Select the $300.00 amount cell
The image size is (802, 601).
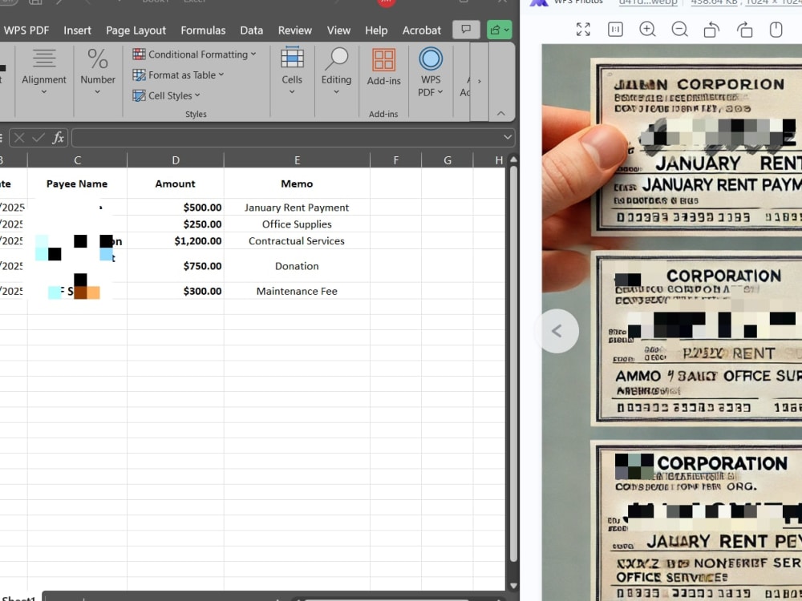[x=176, y=291]
